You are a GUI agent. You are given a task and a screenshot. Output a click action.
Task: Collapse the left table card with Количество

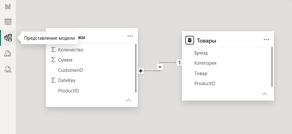click(x=128, y=101)
